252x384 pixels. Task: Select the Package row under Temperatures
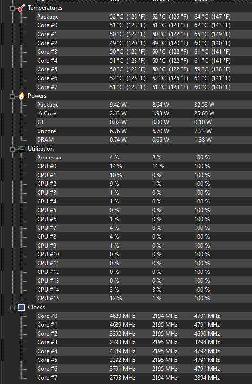point(144,17)
